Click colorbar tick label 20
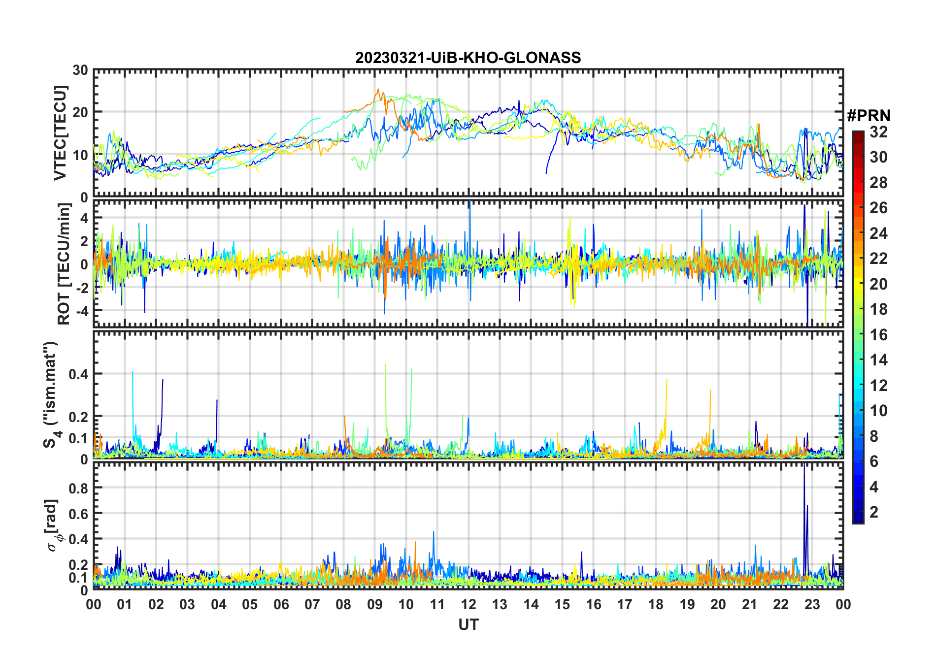This screenshot has height=655, width=937. click(878, 284)
